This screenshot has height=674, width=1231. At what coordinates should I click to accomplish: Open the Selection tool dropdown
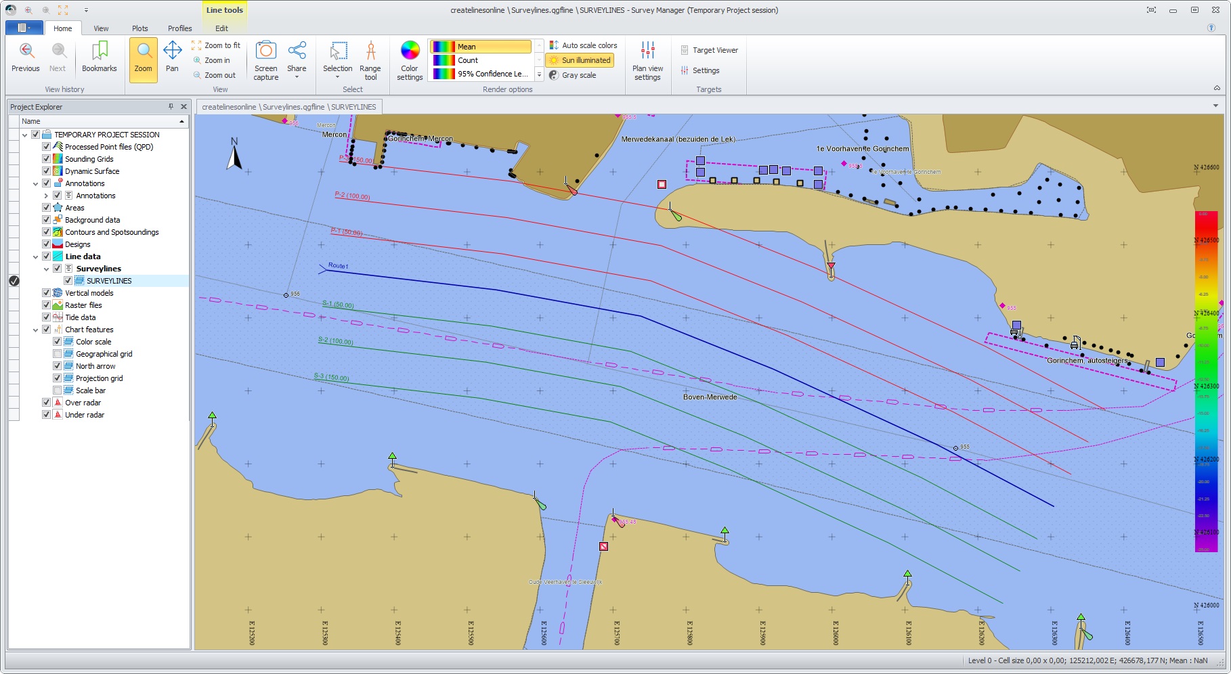tap(337, 76)
